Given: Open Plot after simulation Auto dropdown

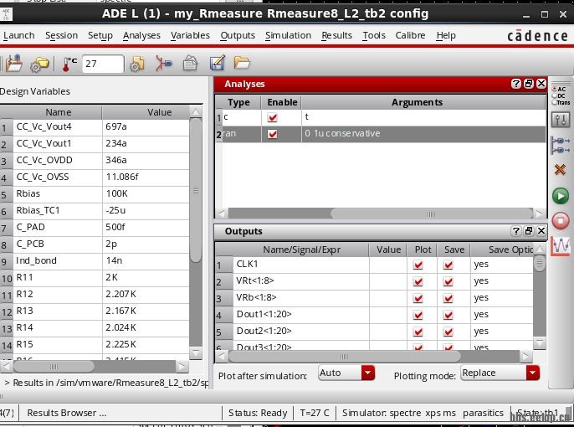Looking at the screenshot, I should pyautogui.click(x=346, y=373).
